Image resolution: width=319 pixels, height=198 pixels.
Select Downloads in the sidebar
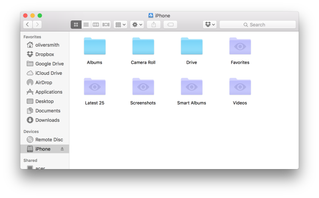pyautogui.click(x=45, y=120)
